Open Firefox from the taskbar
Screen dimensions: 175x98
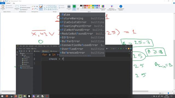(16, 96)
